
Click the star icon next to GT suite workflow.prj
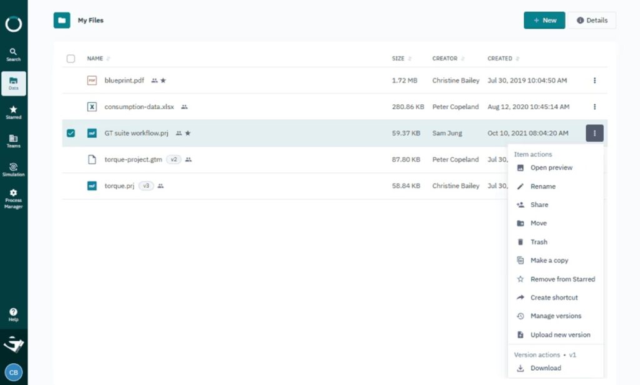(x=187, y=134)
